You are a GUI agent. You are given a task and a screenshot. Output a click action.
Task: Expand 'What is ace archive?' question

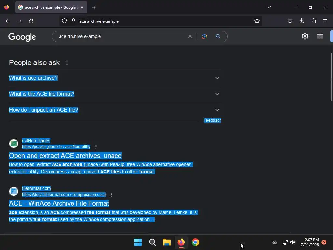coord(115,78)
